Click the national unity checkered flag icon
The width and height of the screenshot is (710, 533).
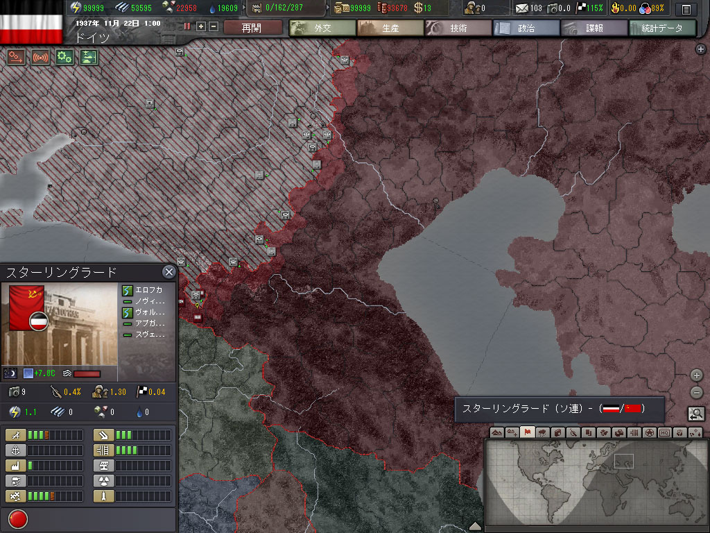581,8
